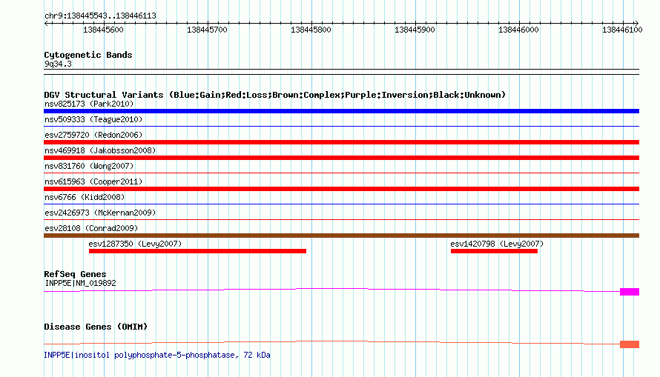This screenshot has height=377, width=660.
Task: Click the INPP5E|NM_019892 gene label
Action: click(x=80, y=283)
